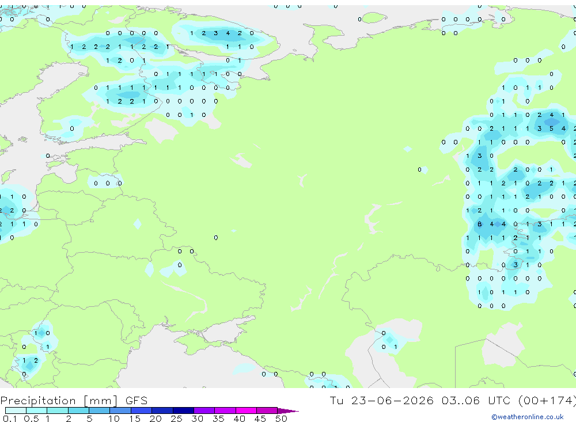Viewport: 576px width, 422px height.
Task: Click the '0.1' legend scale label
Action: tap(10, 419)
